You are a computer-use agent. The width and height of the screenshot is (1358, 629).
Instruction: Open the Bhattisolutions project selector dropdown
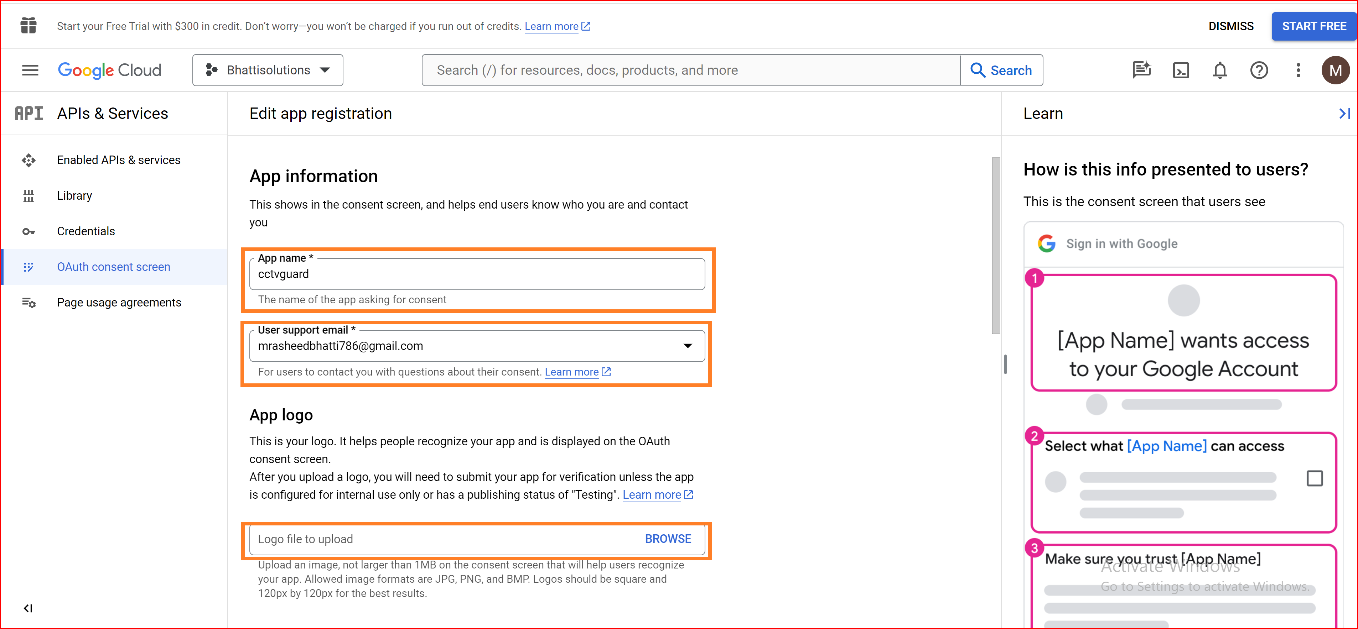click(267, 70)
